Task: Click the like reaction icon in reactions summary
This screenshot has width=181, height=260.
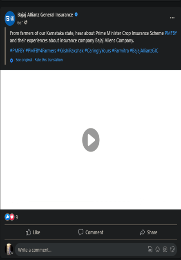Action: point(7,217)
